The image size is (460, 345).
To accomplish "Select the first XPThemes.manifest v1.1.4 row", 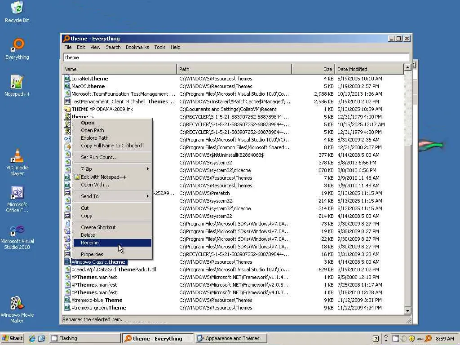I will click(234, 277).
